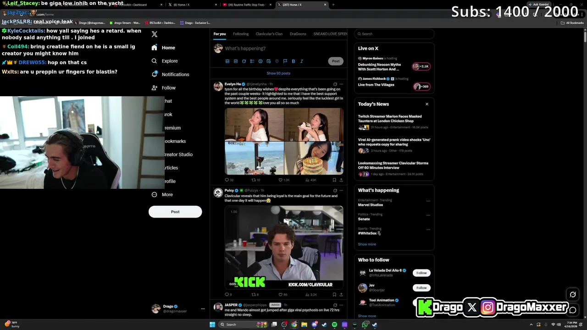
Task: Open Grok enhance icon in composer
Action: tap(244, 61)
